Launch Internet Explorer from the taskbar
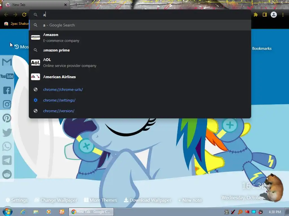The image size is (289, 216). [23, 212]
